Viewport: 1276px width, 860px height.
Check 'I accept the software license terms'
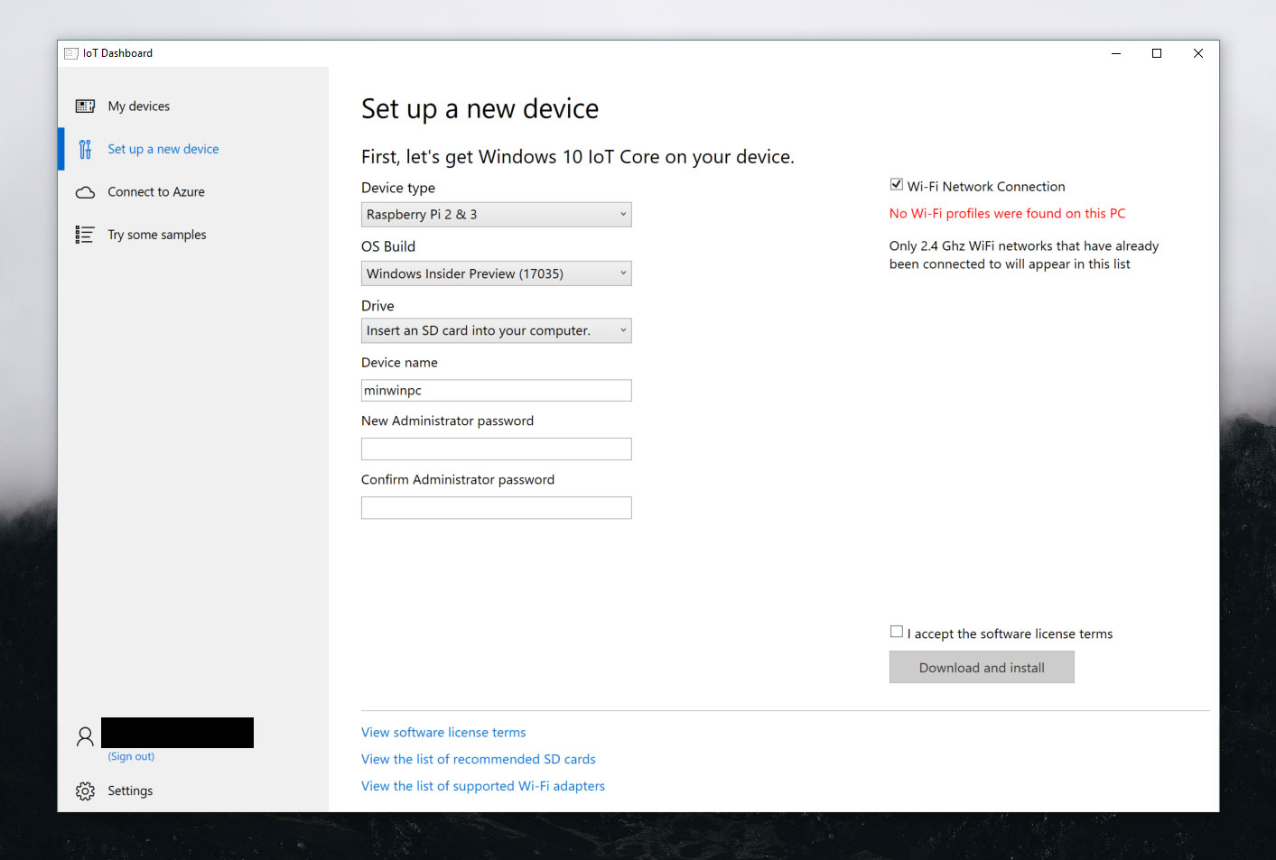click(896, 631)
